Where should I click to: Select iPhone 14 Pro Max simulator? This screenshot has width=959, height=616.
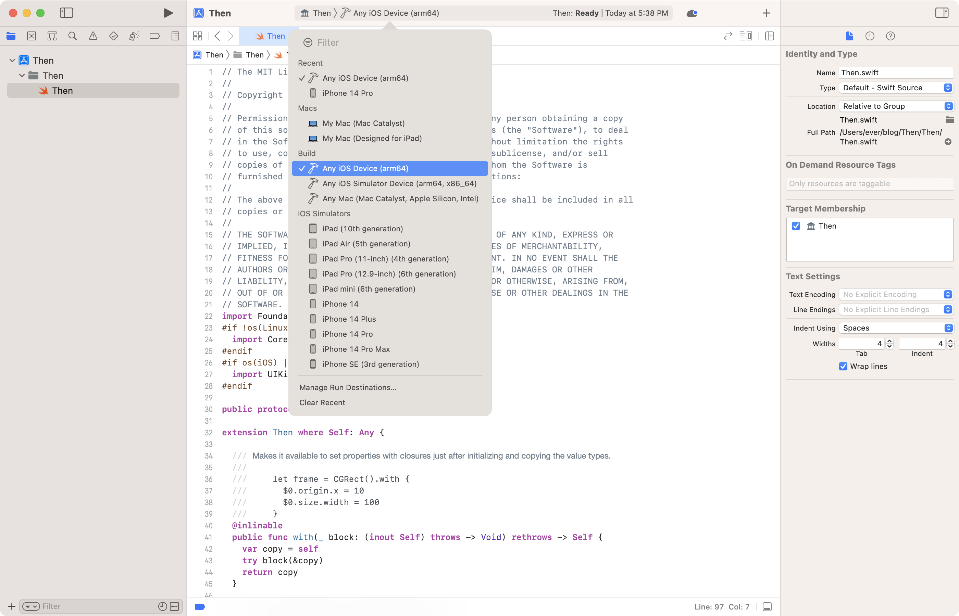click(356, 349)
